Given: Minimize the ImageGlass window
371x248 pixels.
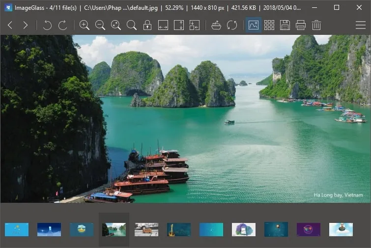Looking at the screenshot, I should [x=314, y=7].
